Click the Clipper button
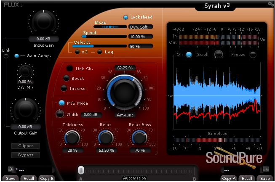The image size is (275, 182). point(26,146)
